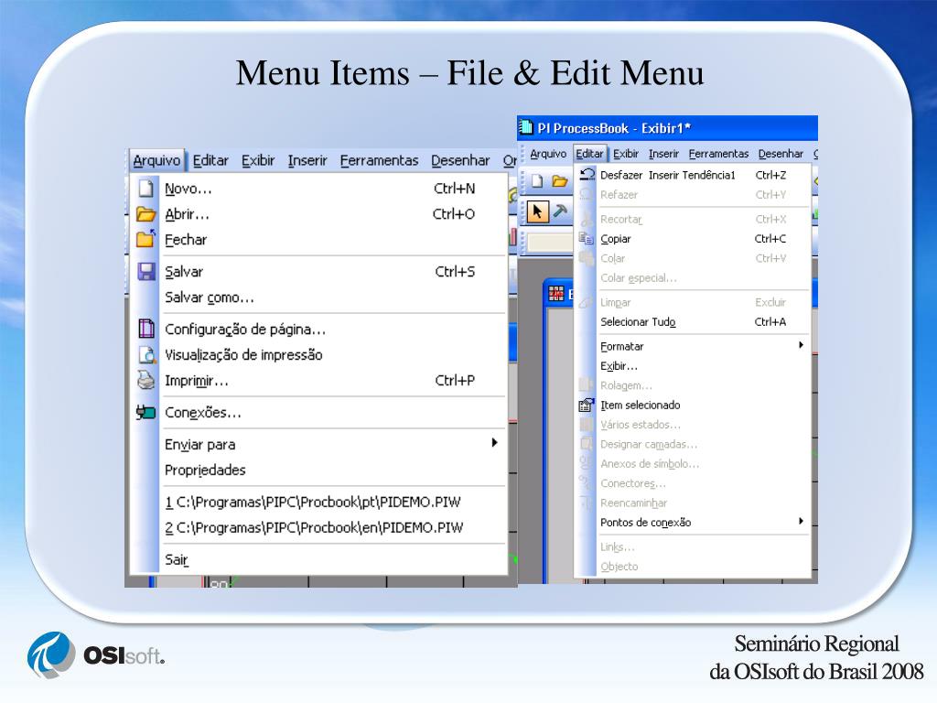Click the Ctrl+N shortcut text
The image size is (937, 703).
pos(454,189)
